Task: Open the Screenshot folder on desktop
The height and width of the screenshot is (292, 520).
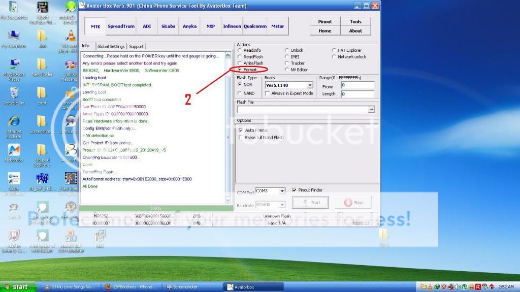Action: click(42, 124)
